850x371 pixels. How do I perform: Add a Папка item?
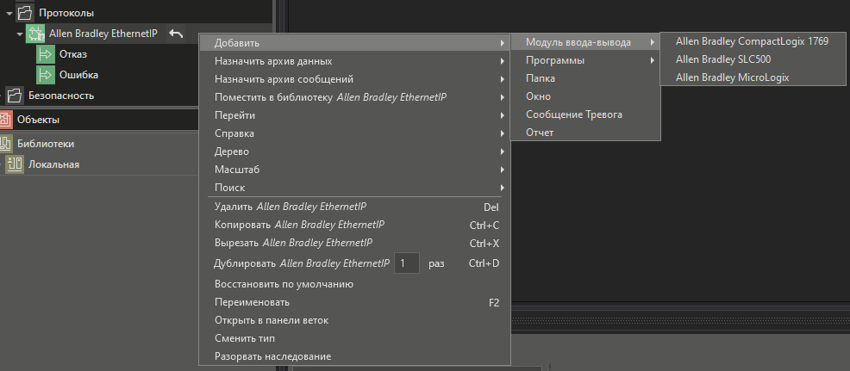pyautogui.click(x=585, y=78)
